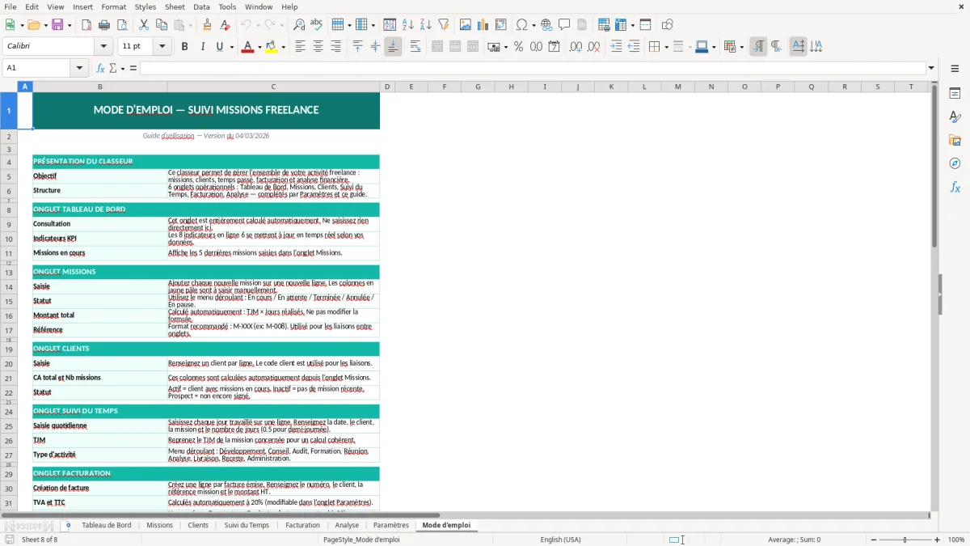
Task: Switch to the Facturation sheet tab
Action: pos(303,525)
